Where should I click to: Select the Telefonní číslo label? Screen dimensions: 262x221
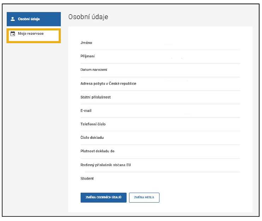tap(93, 124)
